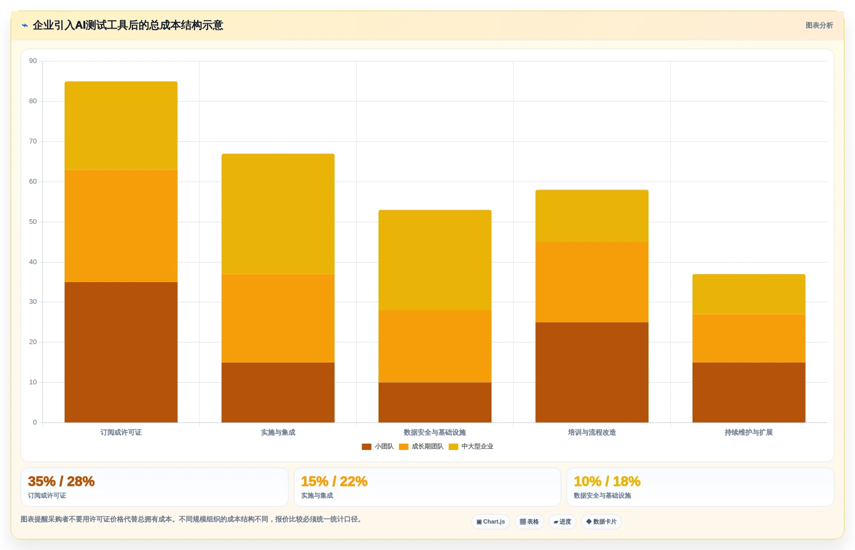The width and height of the screenshot is (855, 550).
Task: Click the 成长期团队 segment of the 培训与流程改造 bar
Action: coord(592,282)
